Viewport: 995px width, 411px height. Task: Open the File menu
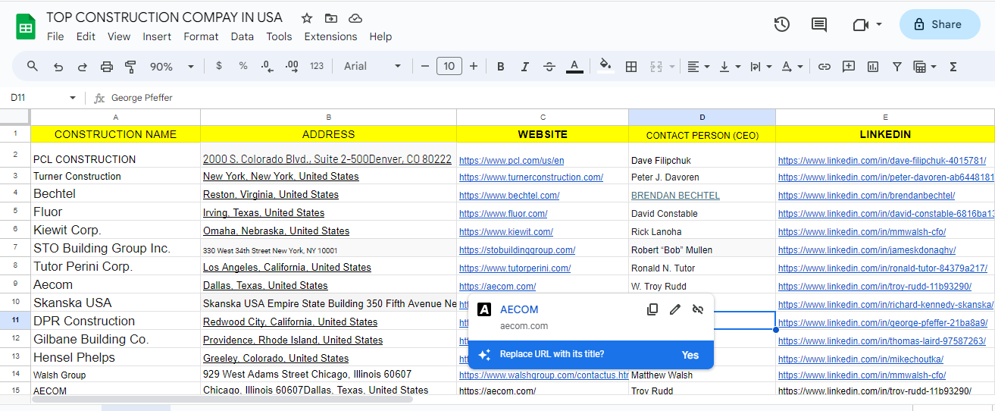click(55, 36)
